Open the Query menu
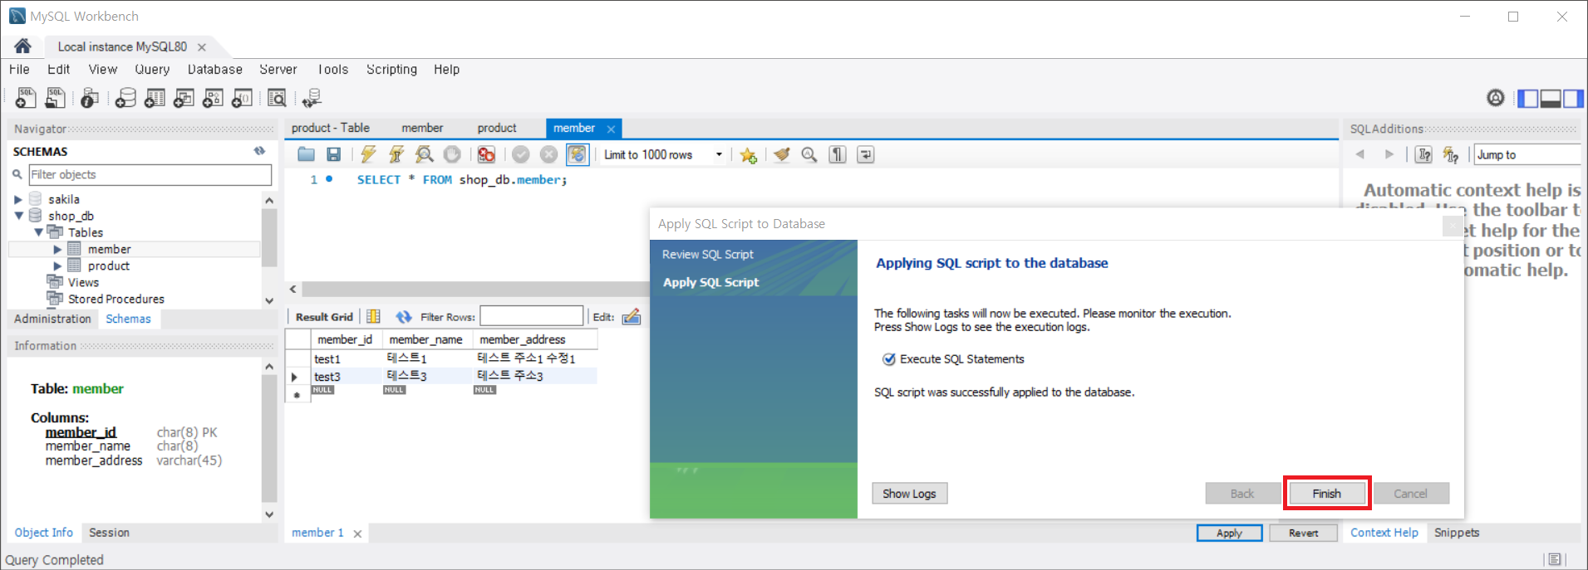1588x570 pixels. (152, 69)
